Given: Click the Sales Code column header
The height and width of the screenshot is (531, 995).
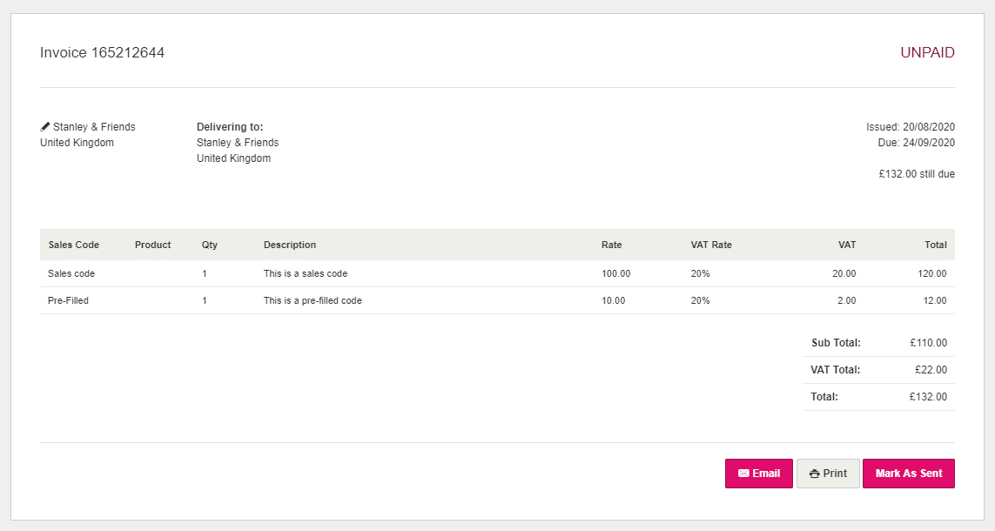Looking at the screenshot, I should (x=74, y=245).
